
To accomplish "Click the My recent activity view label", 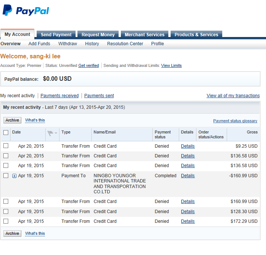I will 18,96.
